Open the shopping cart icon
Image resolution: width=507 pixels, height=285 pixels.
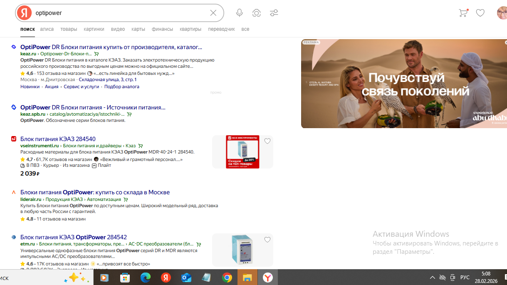pyautogui.click(x=463, y=13)
